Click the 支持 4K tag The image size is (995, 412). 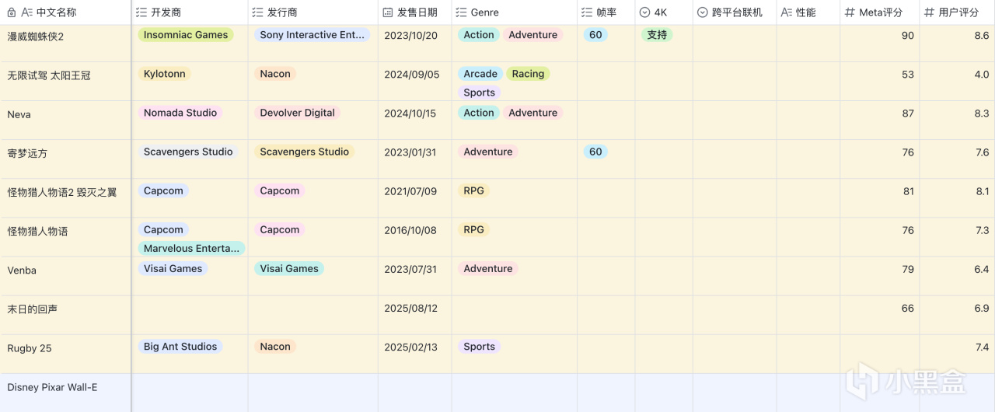tap(657, 35)
